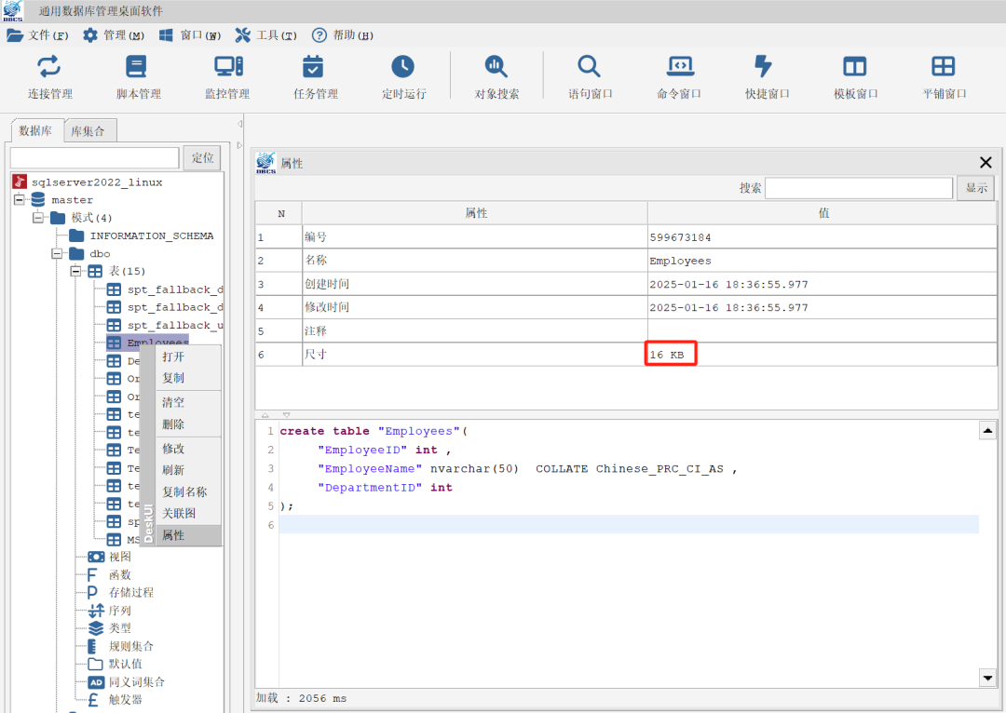Click the 快捷窗口 lightning icon
1006x713 pixels.
point(767,67)
